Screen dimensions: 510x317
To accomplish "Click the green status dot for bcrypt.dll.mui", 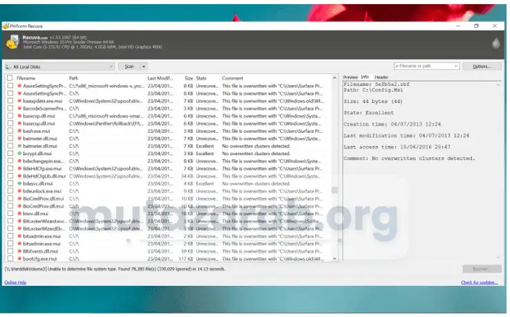I will pos(19,154).
